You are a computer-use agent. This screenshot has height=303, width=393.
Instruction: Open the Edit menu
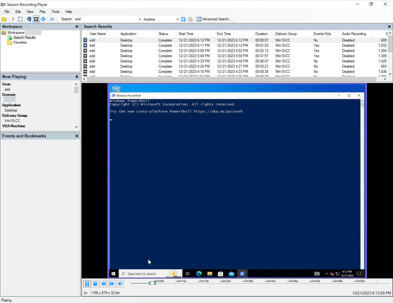point(18,12)
